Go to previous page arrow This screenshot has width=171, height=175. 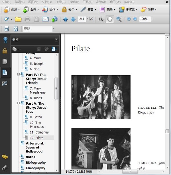66,19
